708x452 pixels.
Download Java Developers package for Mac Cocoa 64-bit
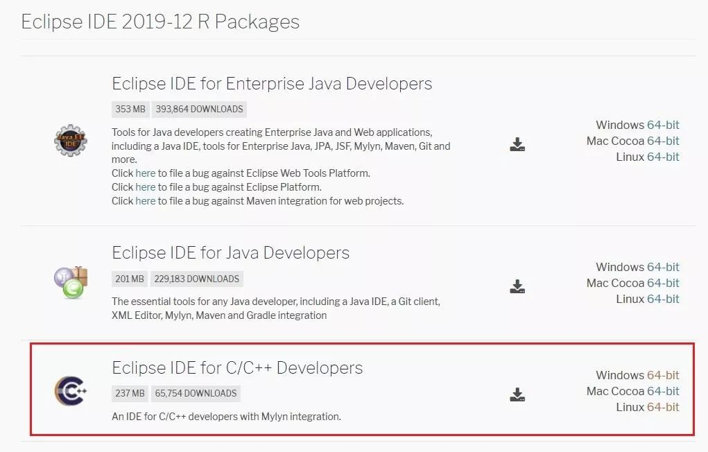pos(663,283)
